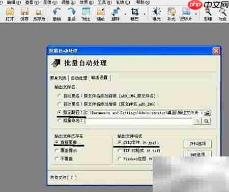Click the BMP选项 button

tap(197, 154)
